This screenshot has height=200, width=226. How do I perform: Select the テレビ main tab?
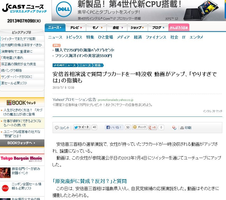point(76,27)
